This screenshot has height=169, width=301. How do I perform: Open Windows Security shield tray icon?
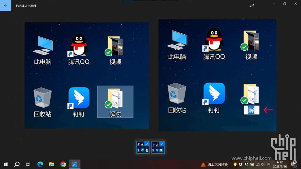pos(246,164)
